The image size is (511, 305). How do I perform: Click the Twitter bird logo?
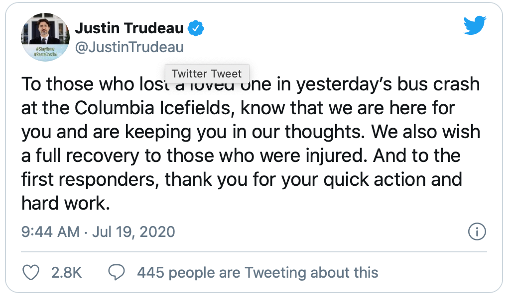click(474, 25)
